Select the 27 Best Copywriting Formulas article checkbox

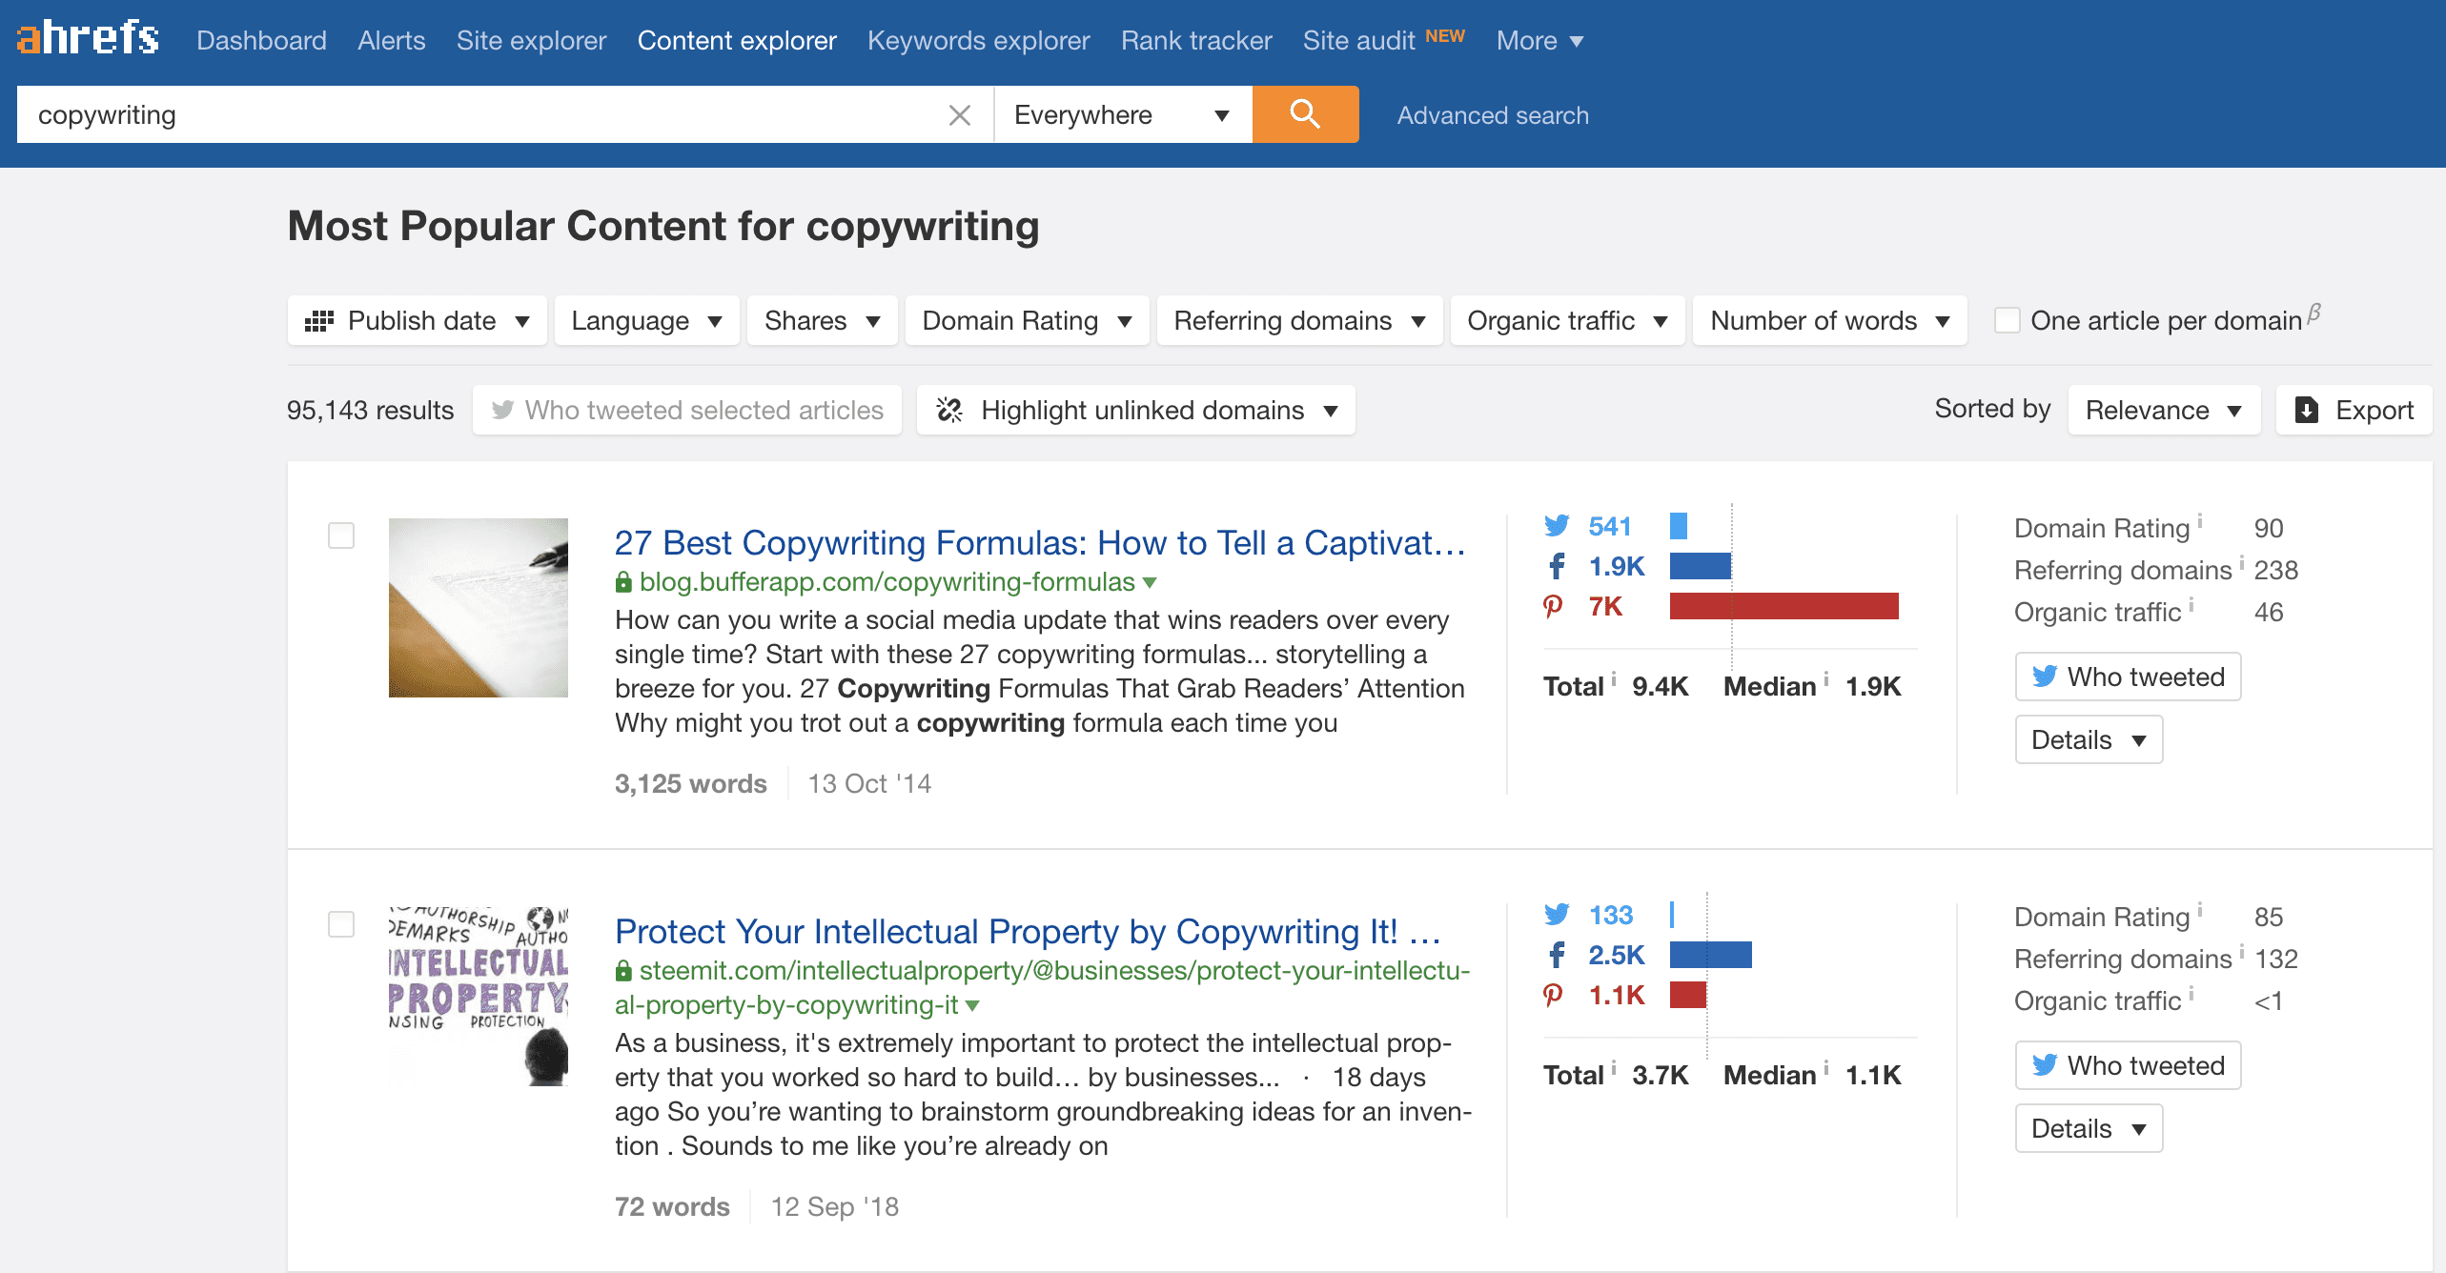pos(341,535)
